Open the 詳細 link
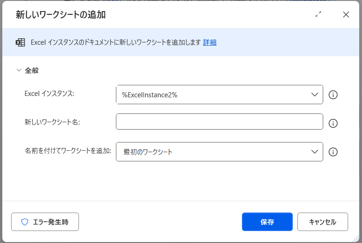The image size is (362, 243). pos(210,42)
